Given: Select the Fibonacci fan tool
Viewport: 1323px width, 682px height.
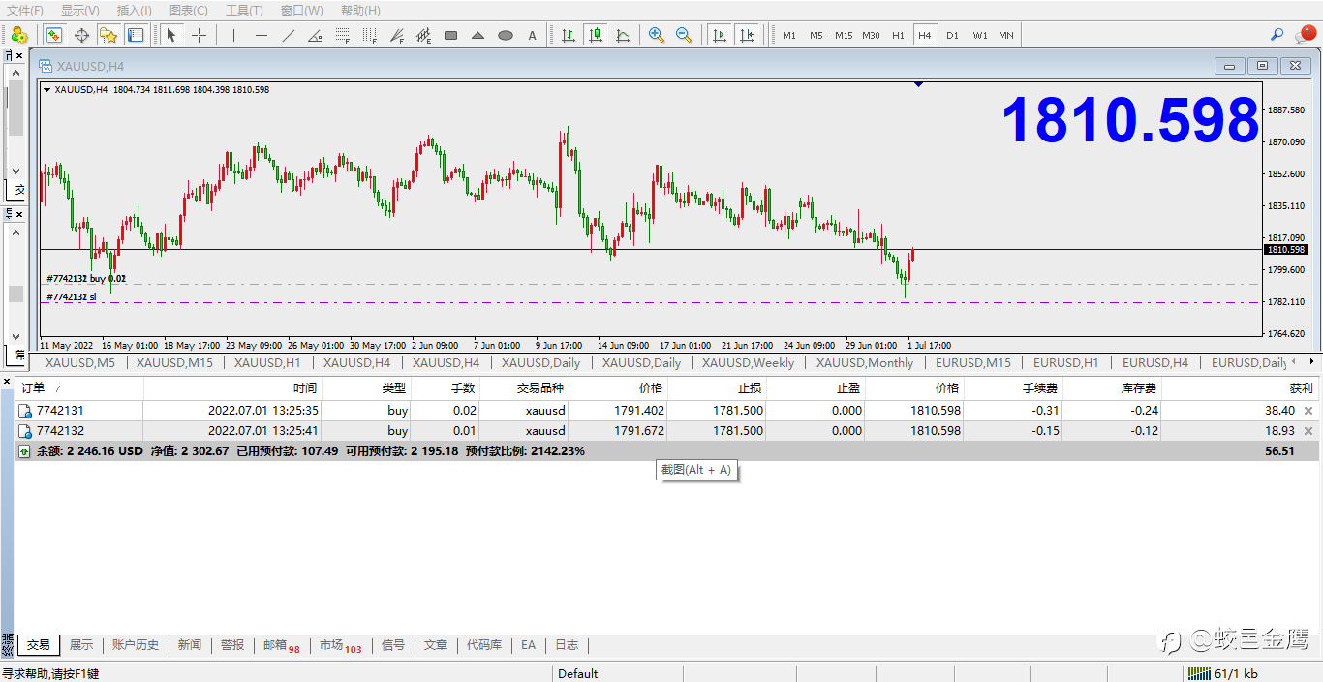Looking at the screenshot, I should 397,35.
